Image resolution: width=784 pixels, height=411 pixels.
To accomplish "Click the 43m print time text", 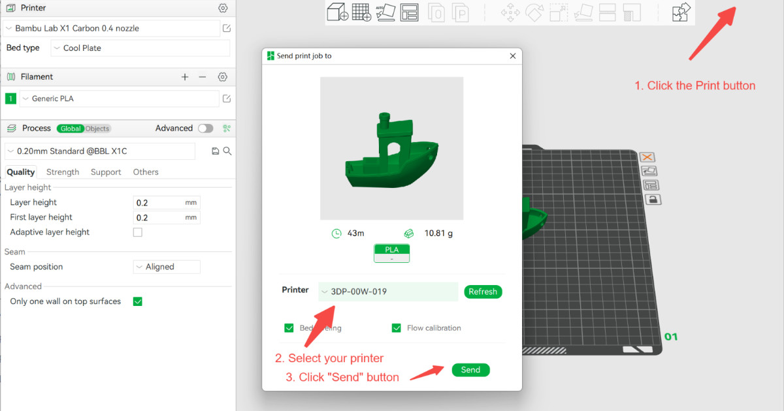I will pos(355,233).
